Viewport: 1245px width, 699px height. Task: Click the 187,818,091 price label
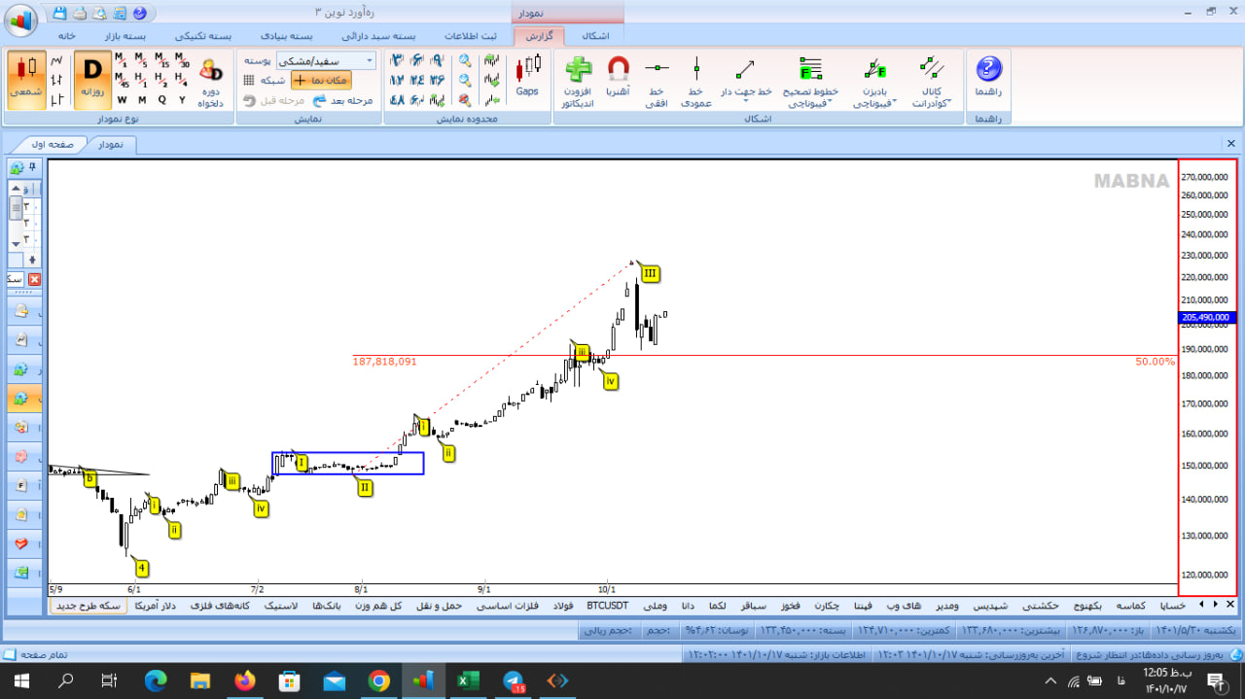tap(384, 361)
